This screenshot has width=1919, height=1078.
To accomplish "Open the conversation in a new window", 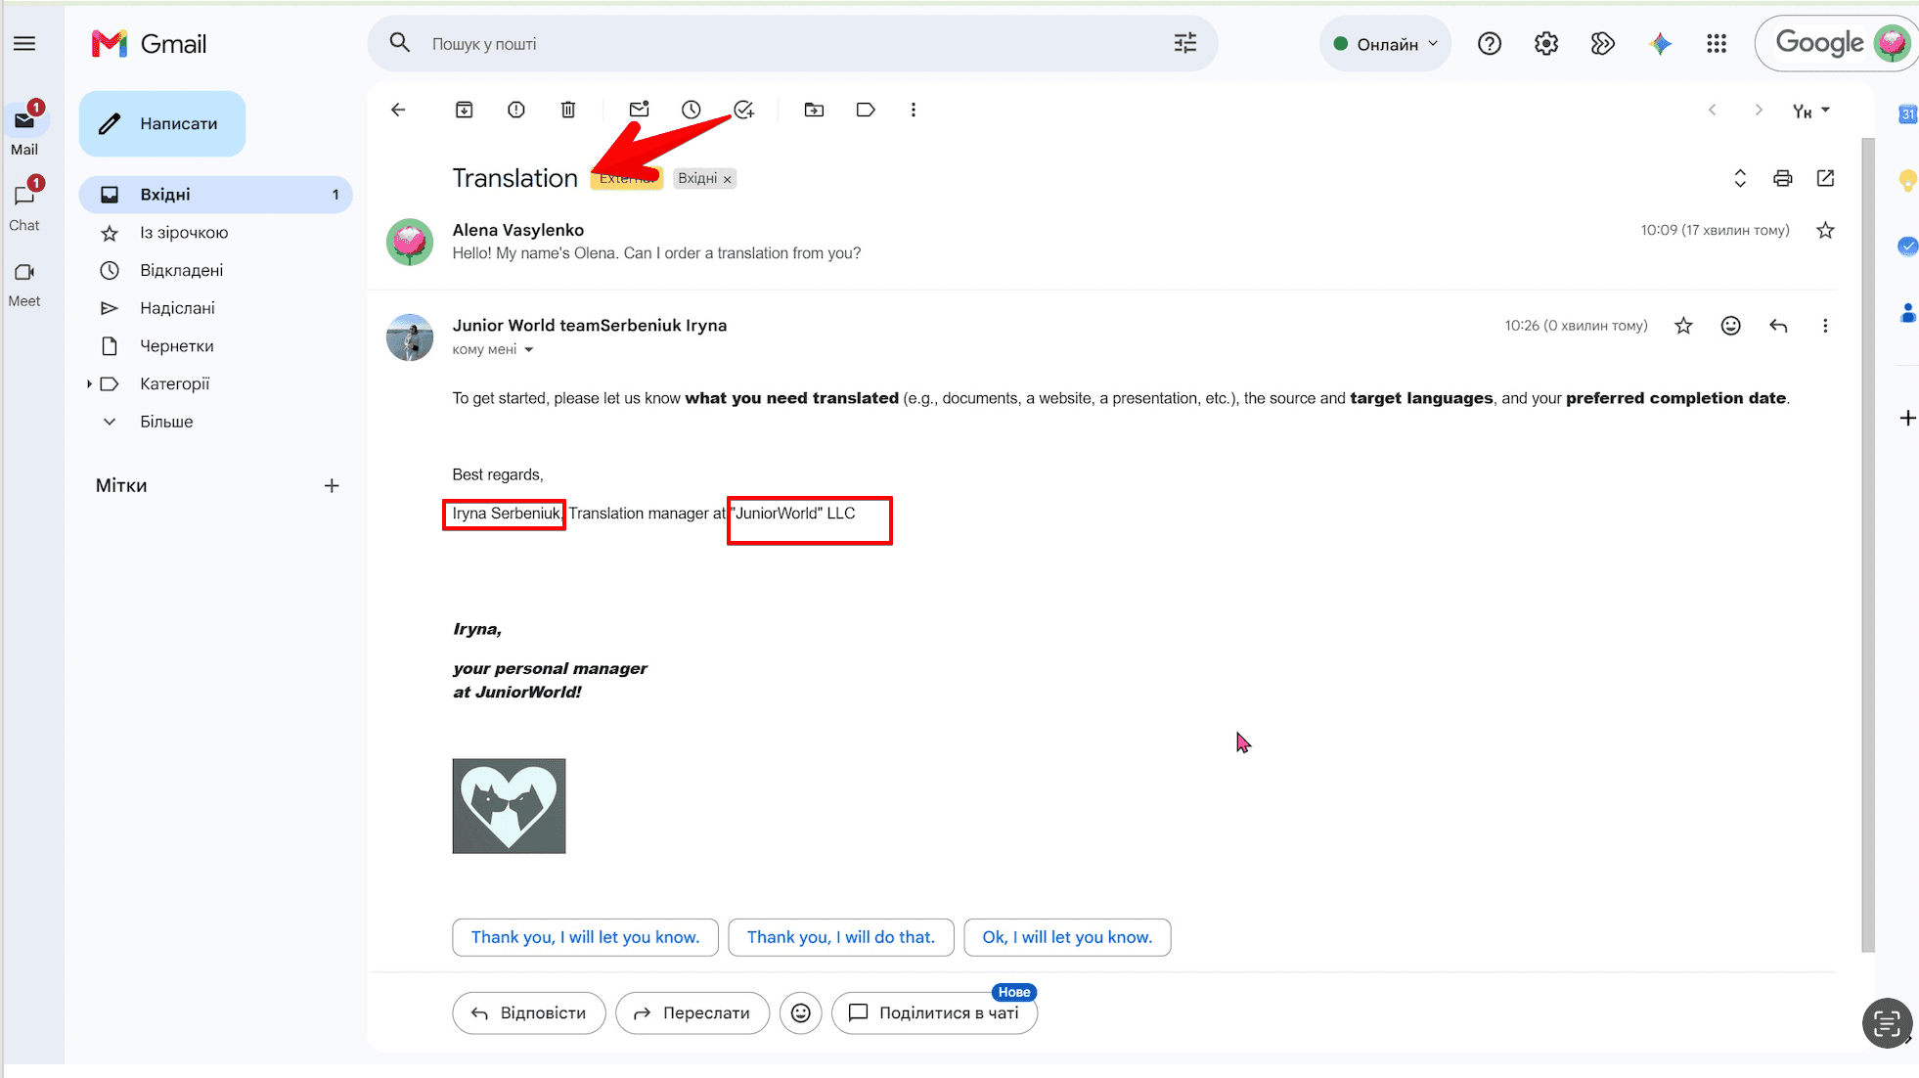I will pyautogui.click(x=1825, y=178).
